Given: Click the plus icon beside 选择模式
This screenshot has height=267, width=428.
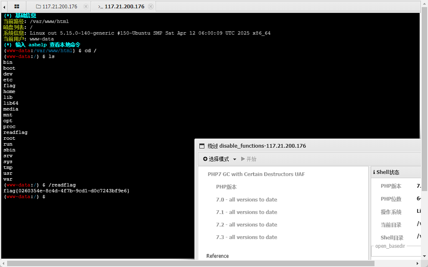Looking at the screenshot, I should 205,159.
